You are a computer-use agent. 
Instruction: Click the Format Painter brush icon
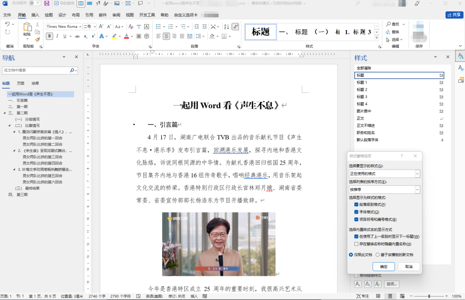37,40
